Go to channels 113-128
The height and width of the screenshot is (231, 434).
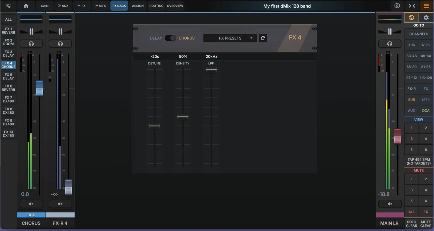[426, 78]
